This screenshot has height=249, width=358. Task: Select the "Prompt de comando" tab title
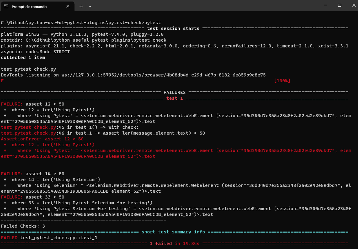click(29, 7)
